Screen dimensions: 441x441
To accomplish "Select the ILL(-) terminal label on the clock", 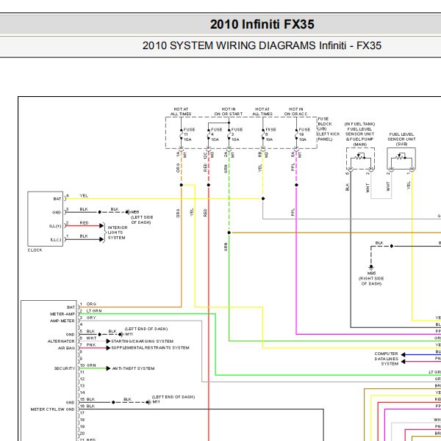I will click(x=56, y=240).
